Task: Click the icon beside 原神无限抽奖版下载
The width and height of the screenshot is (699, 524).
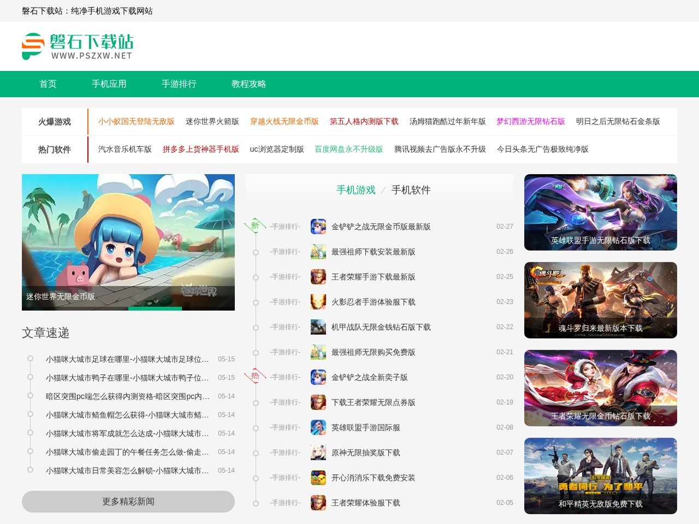Action: point(318,452)
